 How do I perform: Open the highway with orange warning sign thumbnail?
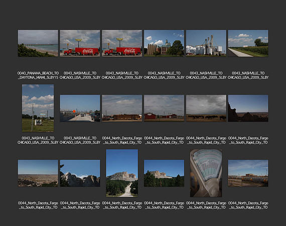(x=80, y=108)
